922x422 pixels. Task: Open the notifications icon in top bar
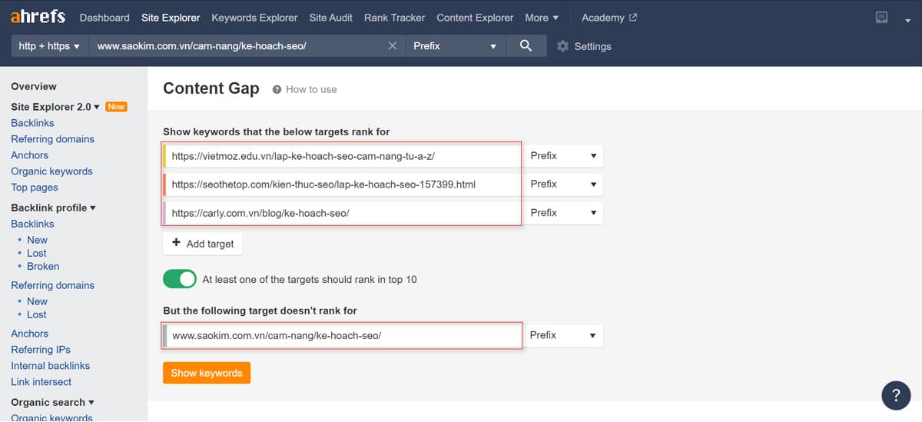[882, 18]
